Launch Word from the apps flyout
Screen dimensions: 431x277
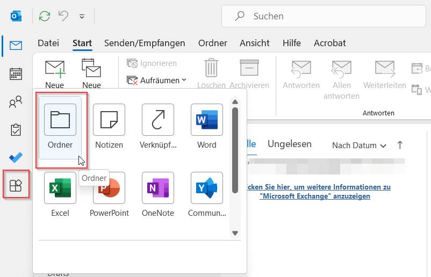[207, 126]
